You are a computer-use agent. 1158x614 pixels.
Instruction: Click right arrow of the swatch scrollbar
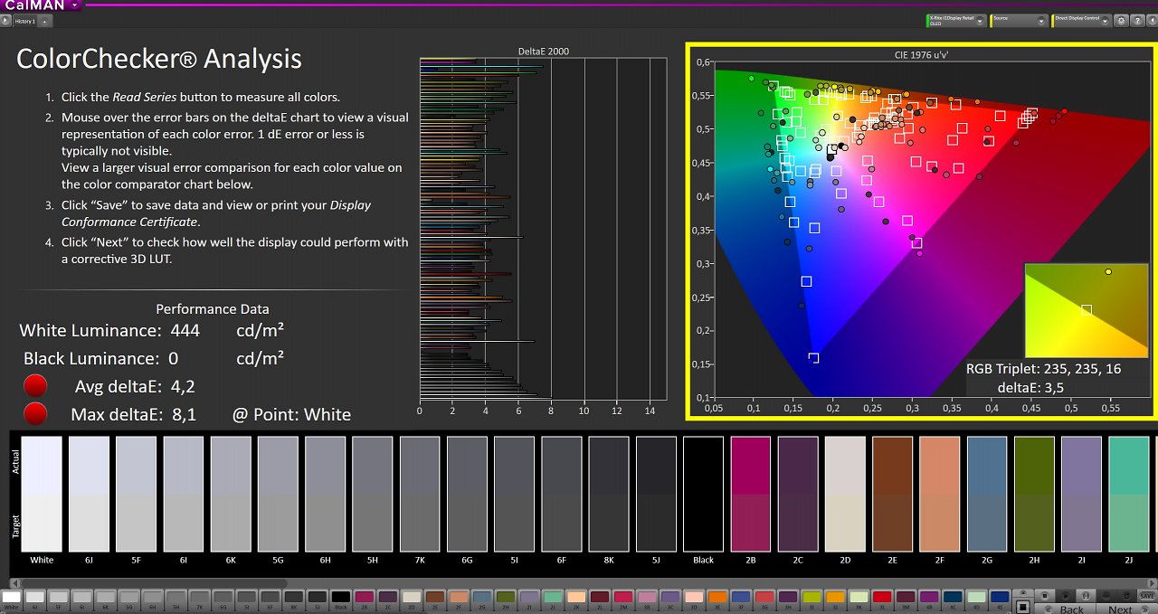[1150, 583]
